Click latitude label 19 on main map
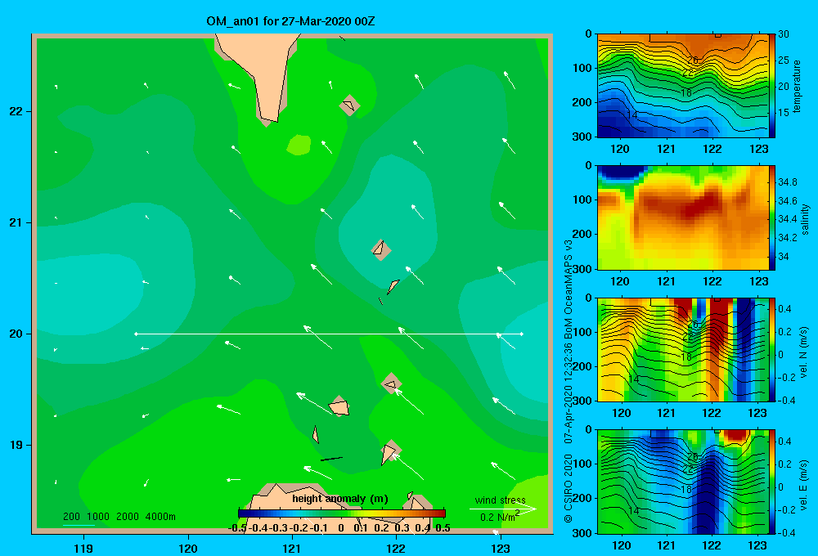Screen dimensions: 818x556 pos(16,445)
